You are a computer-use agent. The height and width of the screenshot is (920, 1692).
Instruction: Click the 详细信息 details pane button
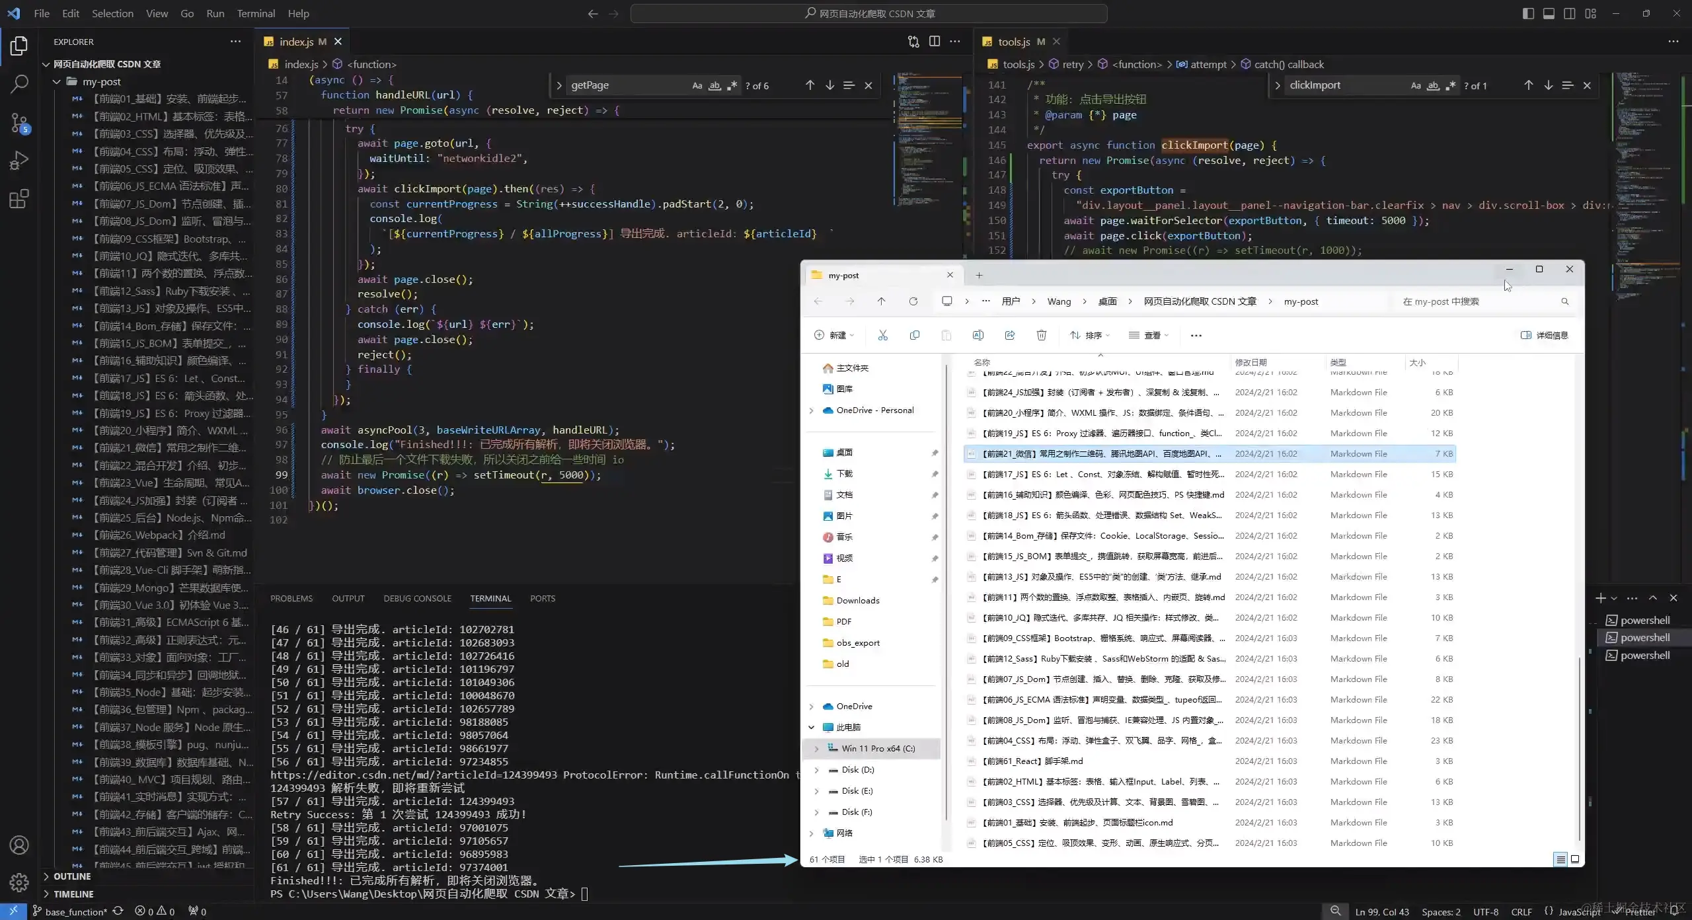pyautogui.click(x=1544, y=335)
